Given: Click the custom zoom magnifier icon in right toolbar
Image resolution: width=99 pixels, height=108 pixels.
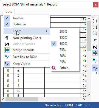Looking at the screenshot, I should pyautogui.click(x=95, y=33).
